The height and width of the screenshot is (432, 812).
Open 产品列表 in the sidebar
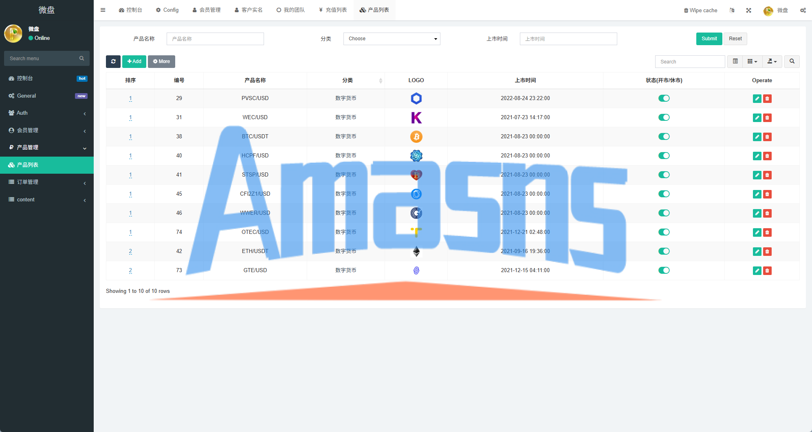(47, 165)
